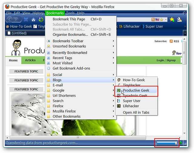The image size is (194, 153).
Task: Click the orange RSS subscribe icon on page
Action: 171,41
